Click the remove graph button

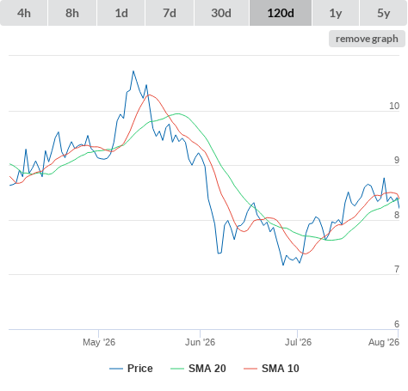point(367,39)
